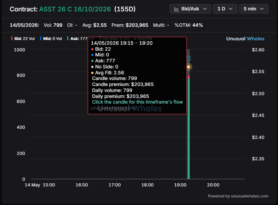Click the tooltip's Ask: 777 line

103,61
